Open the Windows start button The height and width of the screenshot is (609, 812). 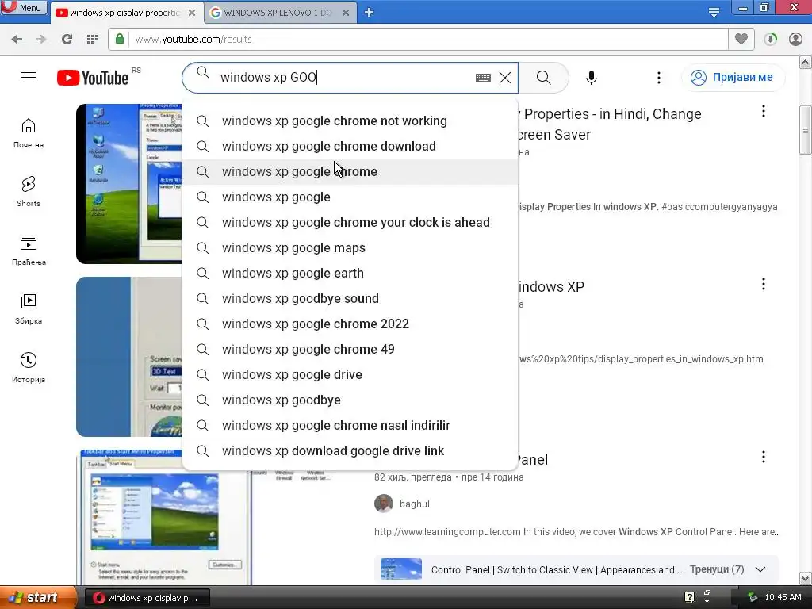pos(38,597)
